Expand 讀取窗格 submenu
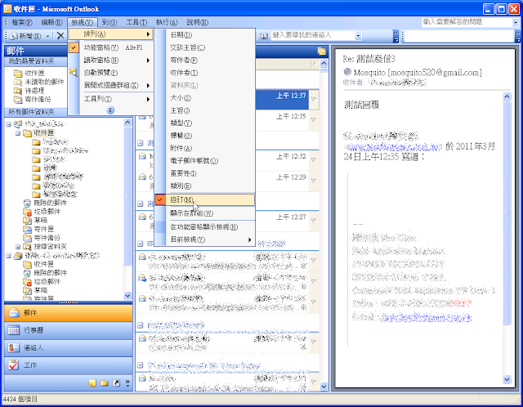 111,60
